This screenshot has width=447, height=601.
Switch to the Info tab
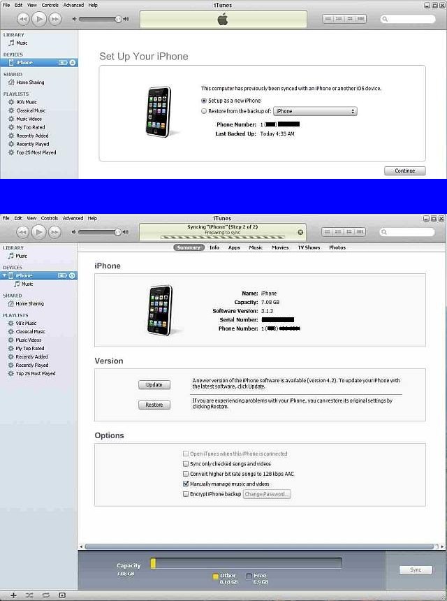[214, 247]
